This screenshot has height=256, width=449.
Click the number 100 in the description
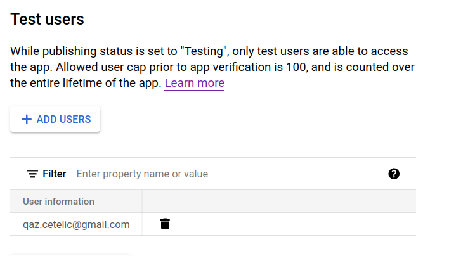click(304, 67)
